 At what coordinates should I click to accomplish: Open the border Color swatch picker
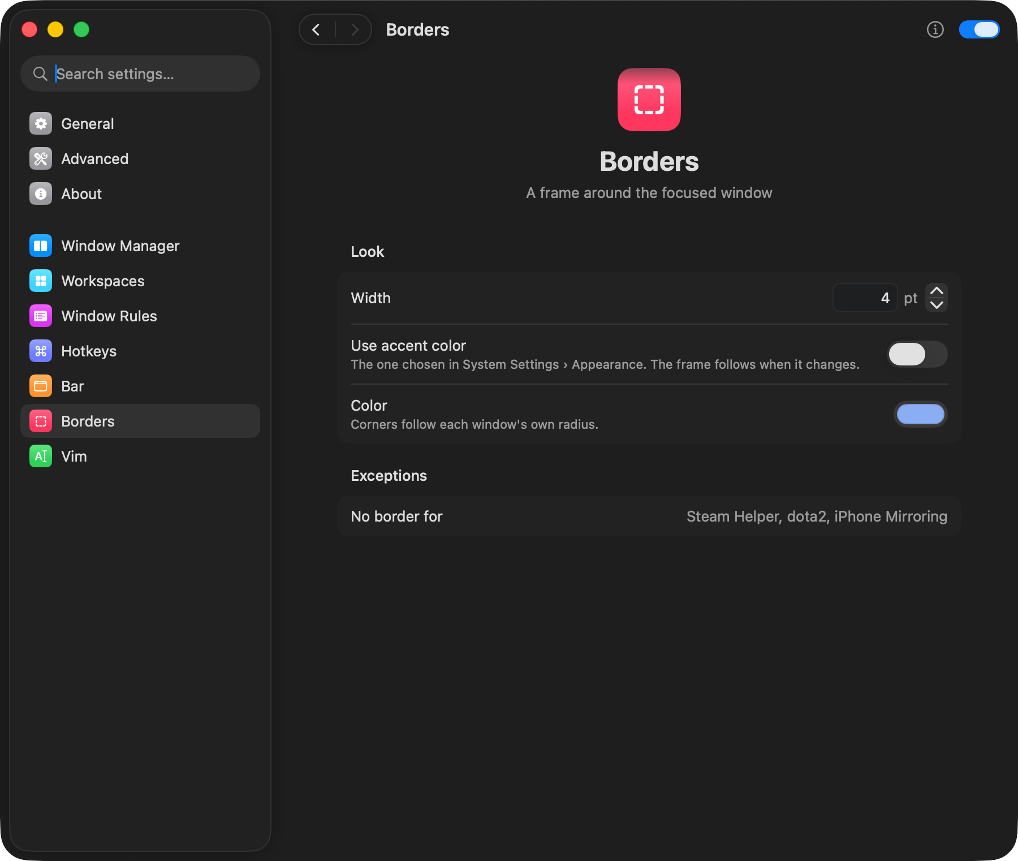pos(921,414)
